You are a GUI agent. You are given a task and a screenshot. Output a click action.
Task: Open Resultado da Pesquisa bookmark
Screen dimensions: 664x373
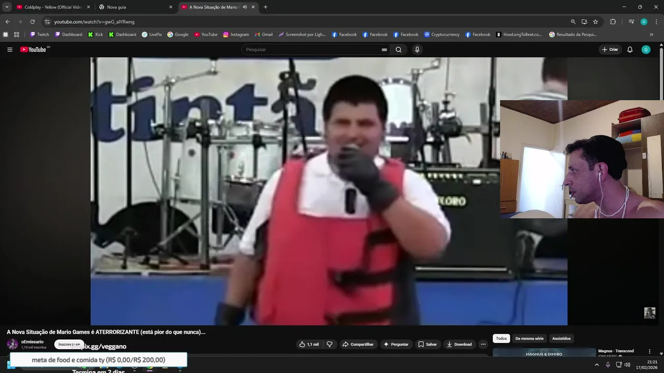[x=573, y=35]
